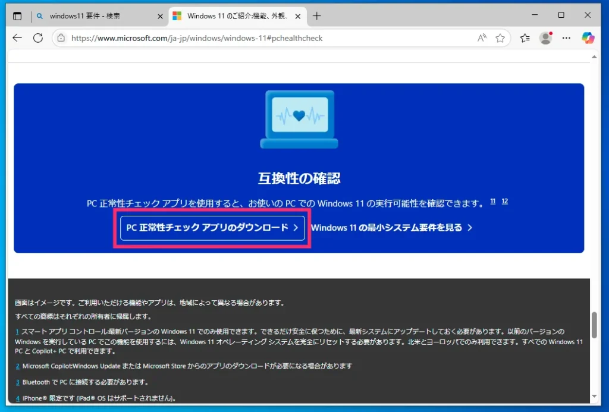View site information lock icon

click(61, 38)
